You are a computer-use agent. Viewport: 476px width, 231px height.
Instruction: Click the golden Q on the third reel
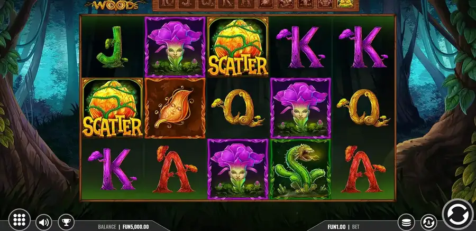237,108
